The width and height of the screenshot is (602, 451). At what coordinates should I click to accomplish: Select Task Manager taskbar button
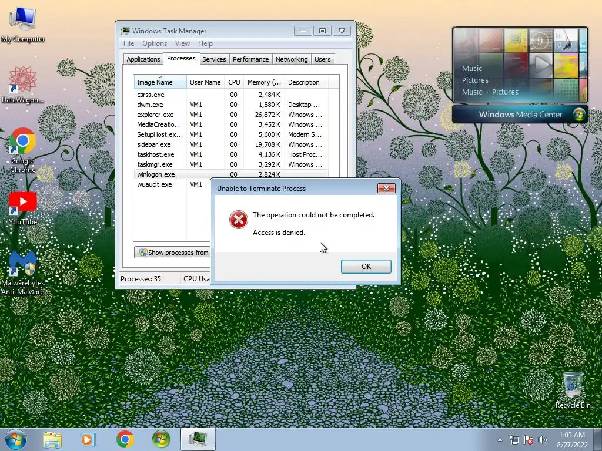(x=198, y=439)
